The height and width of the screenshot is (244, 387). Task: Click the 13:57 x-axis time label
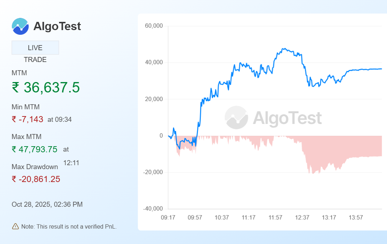[356, 217]
